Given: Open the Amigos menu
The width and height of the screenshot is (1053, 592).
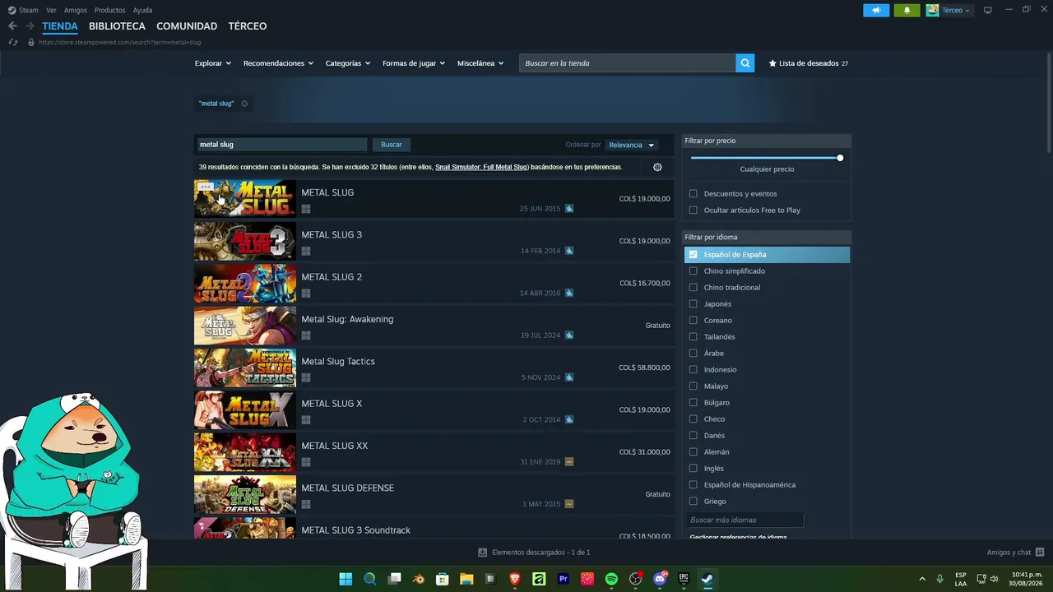Looking at the screenshot, I should 76,10.
